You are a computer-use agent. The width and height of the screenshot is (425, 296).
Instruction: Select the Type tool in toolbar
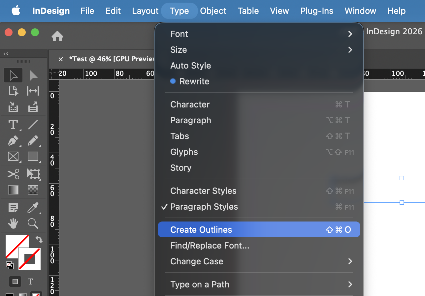click(13, 125)
